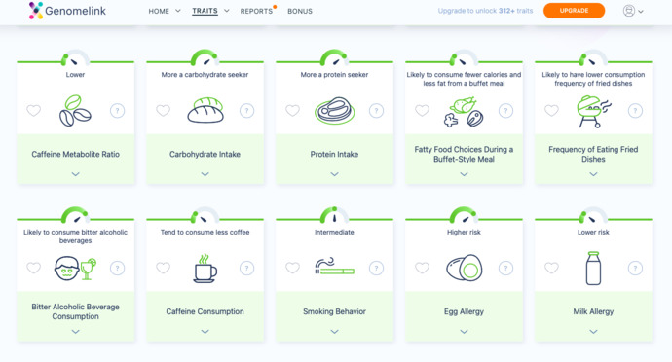The height and width of the screenshot is (362, 672).
Task: Click the egg icon for Egg Allergy
Action: pos(465,268)
